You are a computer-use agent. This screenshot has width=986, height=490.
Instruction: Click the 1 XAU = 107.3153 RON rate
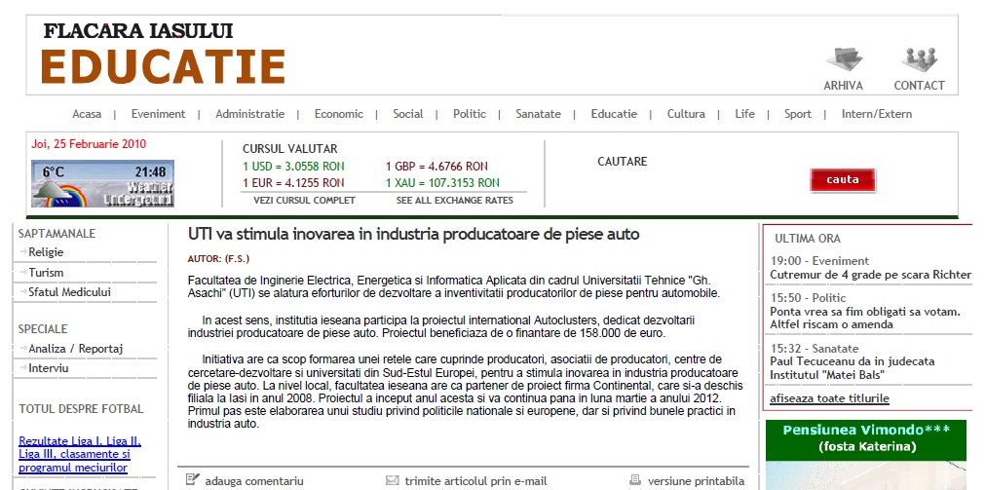pos(442,183)
